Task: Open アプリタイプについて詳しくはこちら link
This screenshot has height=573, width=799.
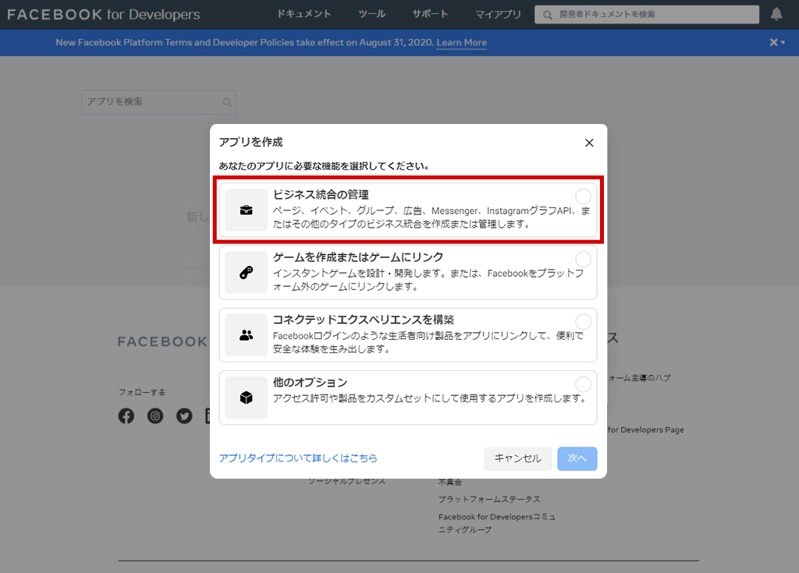Action: coord(298,458)
